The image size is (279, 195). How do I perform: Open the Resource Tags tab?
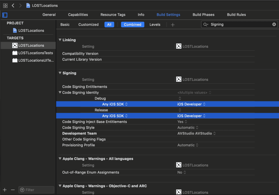click(113, 15)
